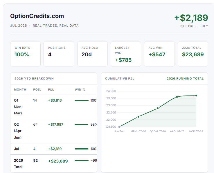Click the Jul row P&L value +$2,189

pyautogui.click(x=55, y=149)
